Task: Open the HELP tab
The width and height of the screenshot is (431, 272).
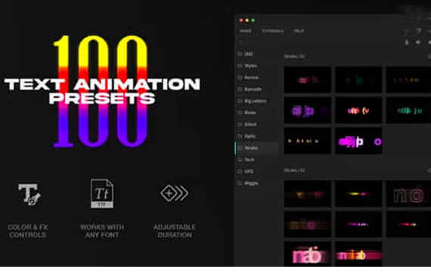Action: click(x=299, y=31)
